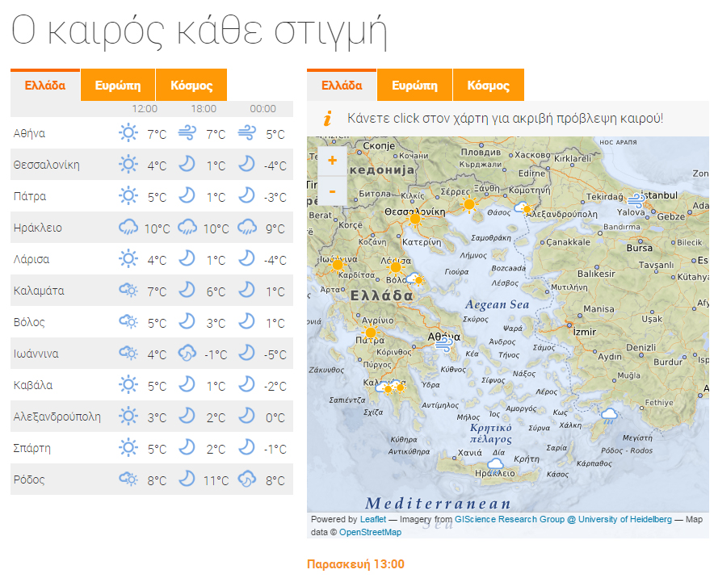Viewport: 714px width, 578px height.
Task: Zoom in on the weather map
Action: (332, 161)
